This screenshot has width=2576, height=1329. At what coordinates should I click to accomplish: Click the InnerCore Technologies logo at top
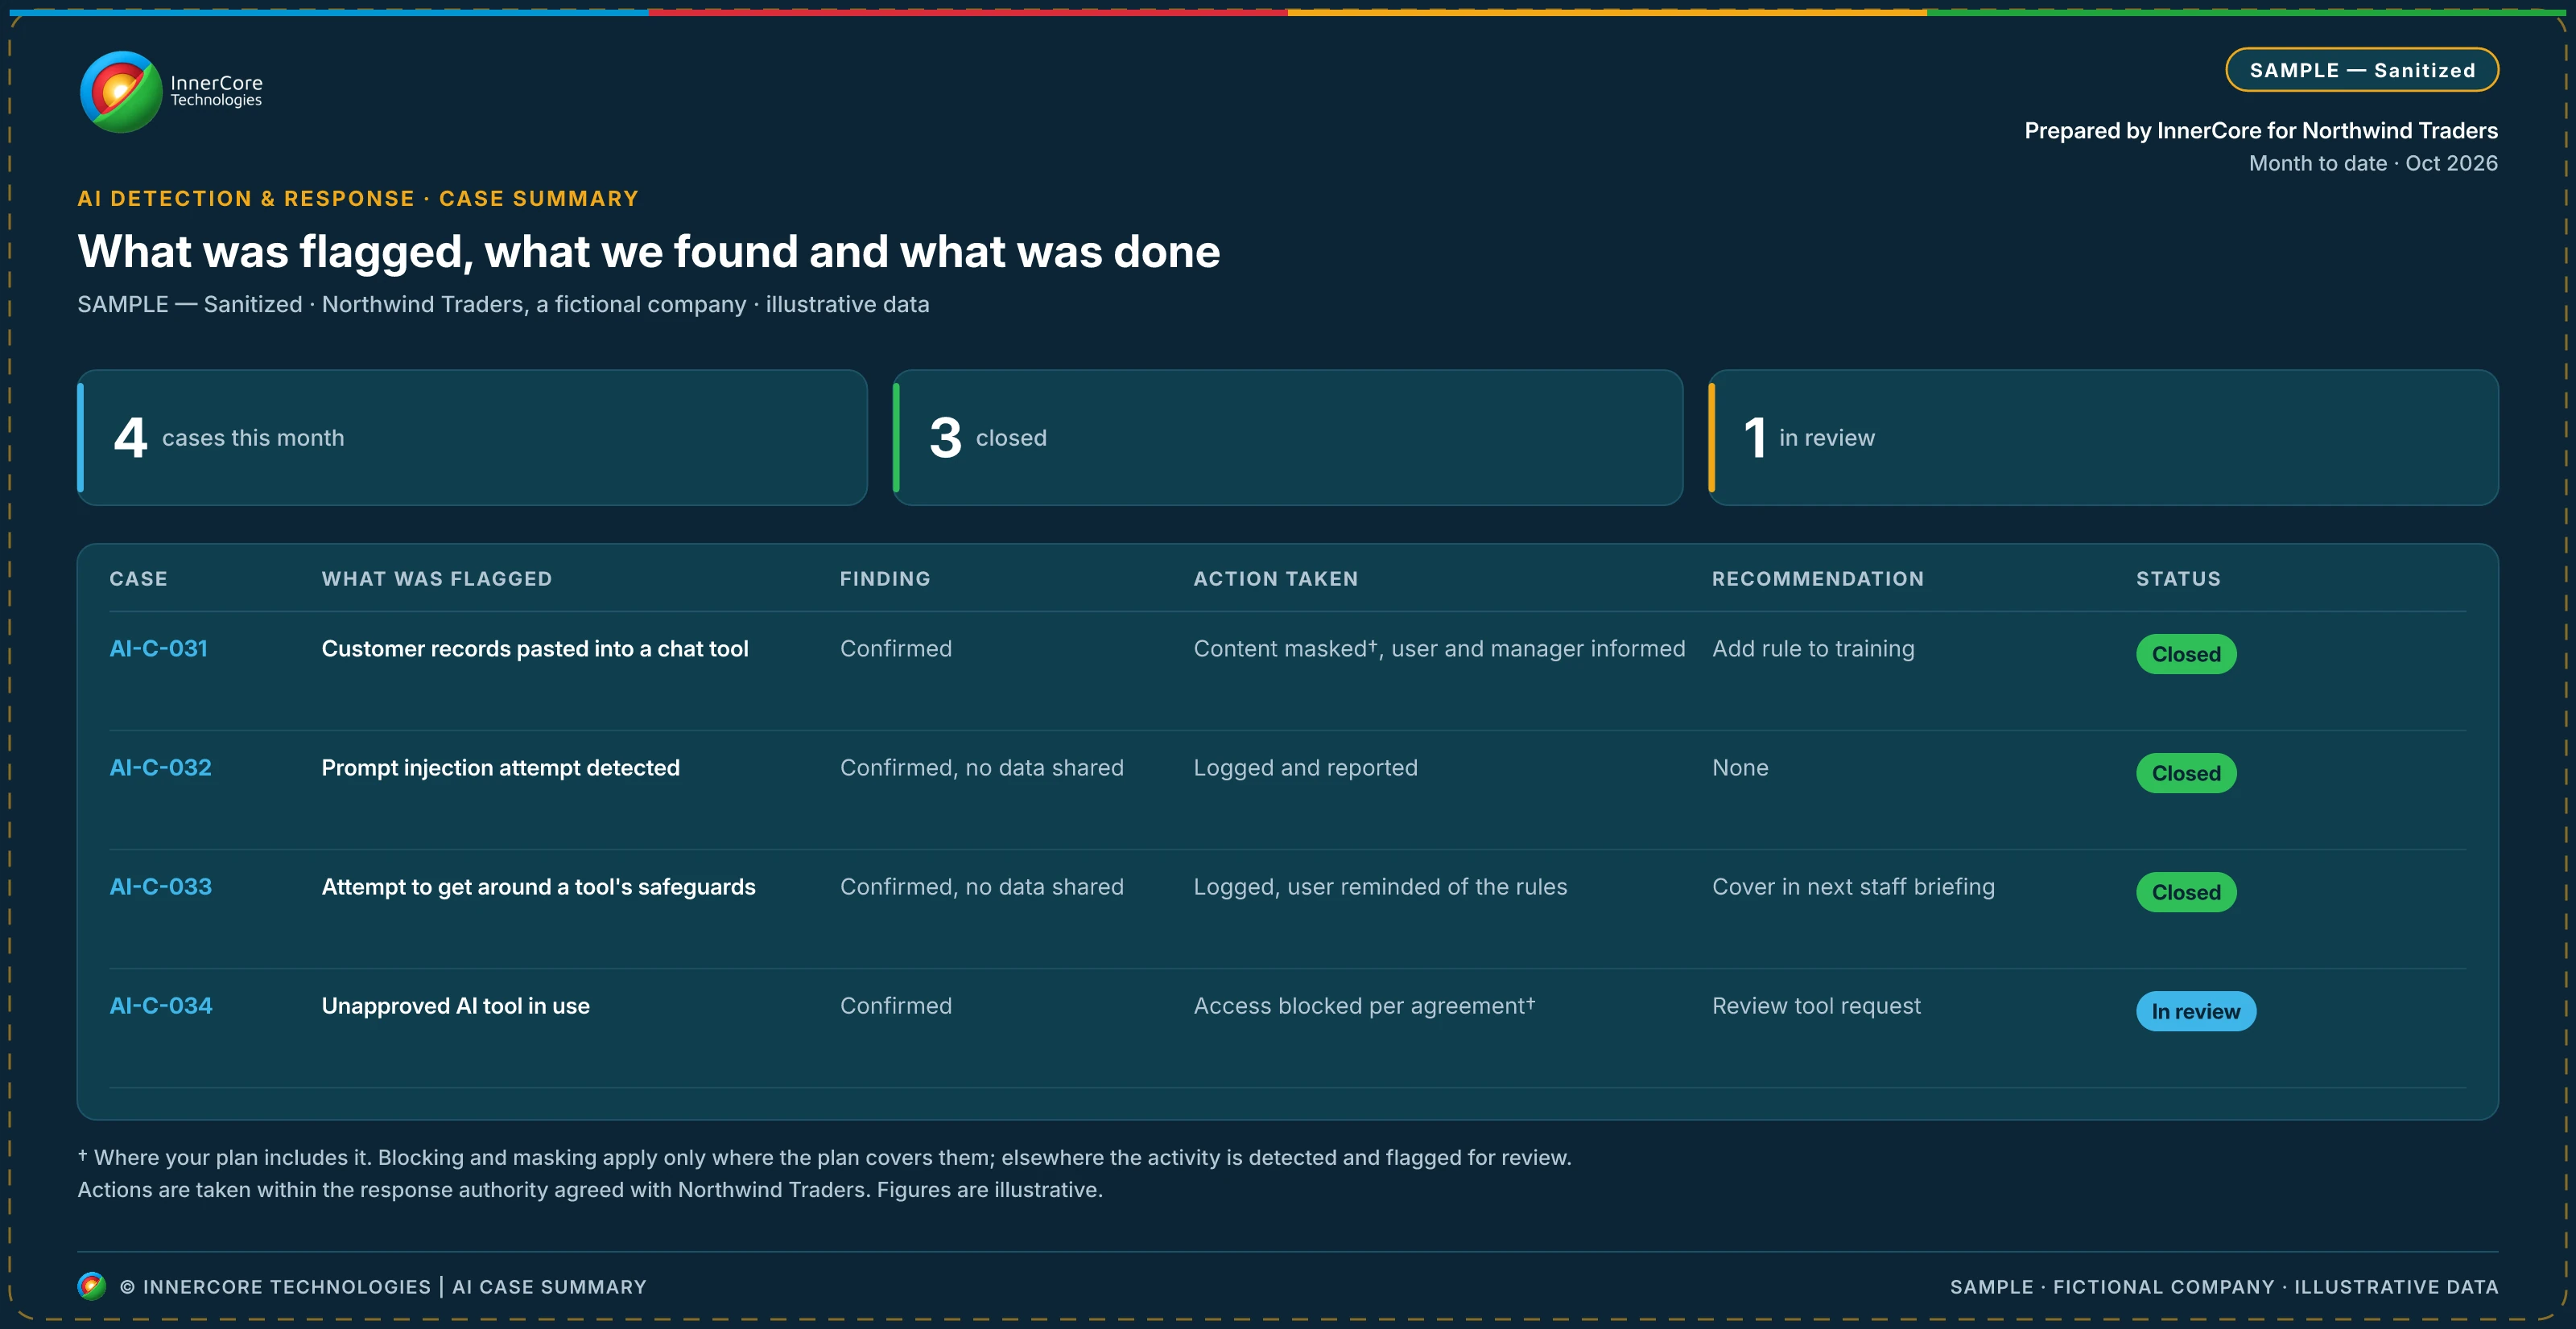coord(171,92)
